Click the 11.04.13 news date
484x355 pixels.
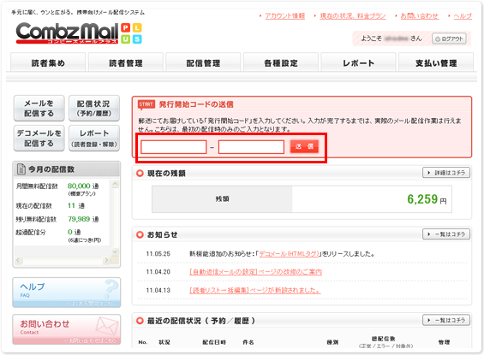click(x=158, y=291)
